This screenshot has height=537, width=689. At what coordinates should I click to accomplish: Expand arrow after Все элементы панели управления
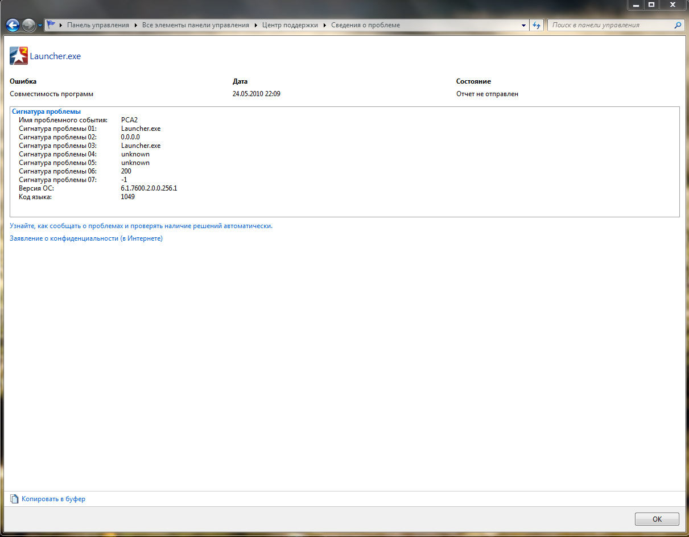click(256, 25)
